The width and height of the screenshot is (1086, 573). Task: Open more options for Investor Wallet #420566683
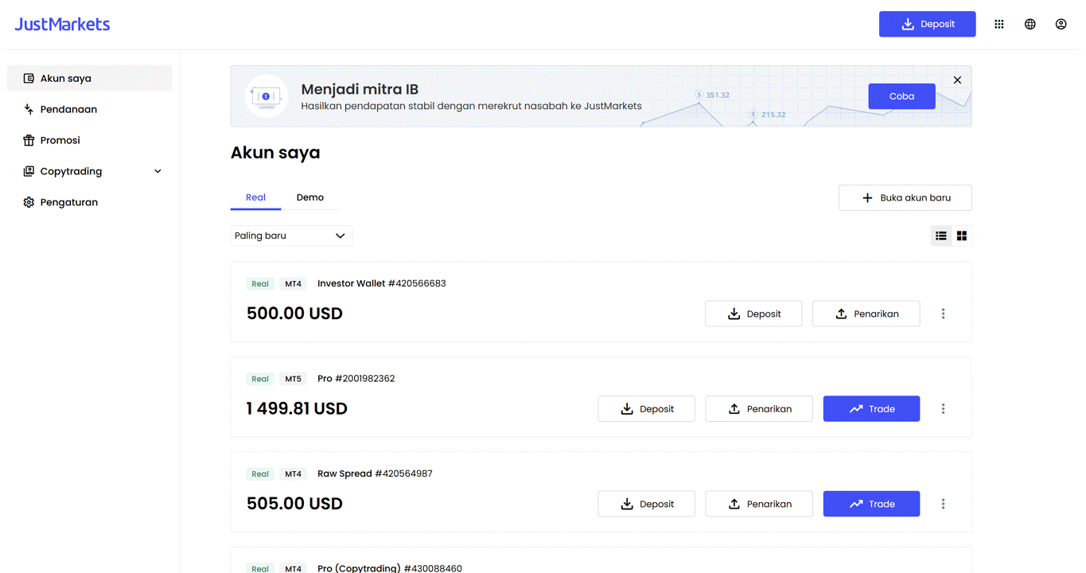click(x=944, y=314)
